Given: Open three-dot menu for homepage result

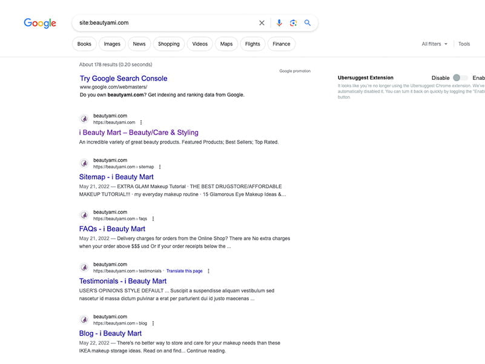Looking at the screenshot, I should tap(141, 122).
